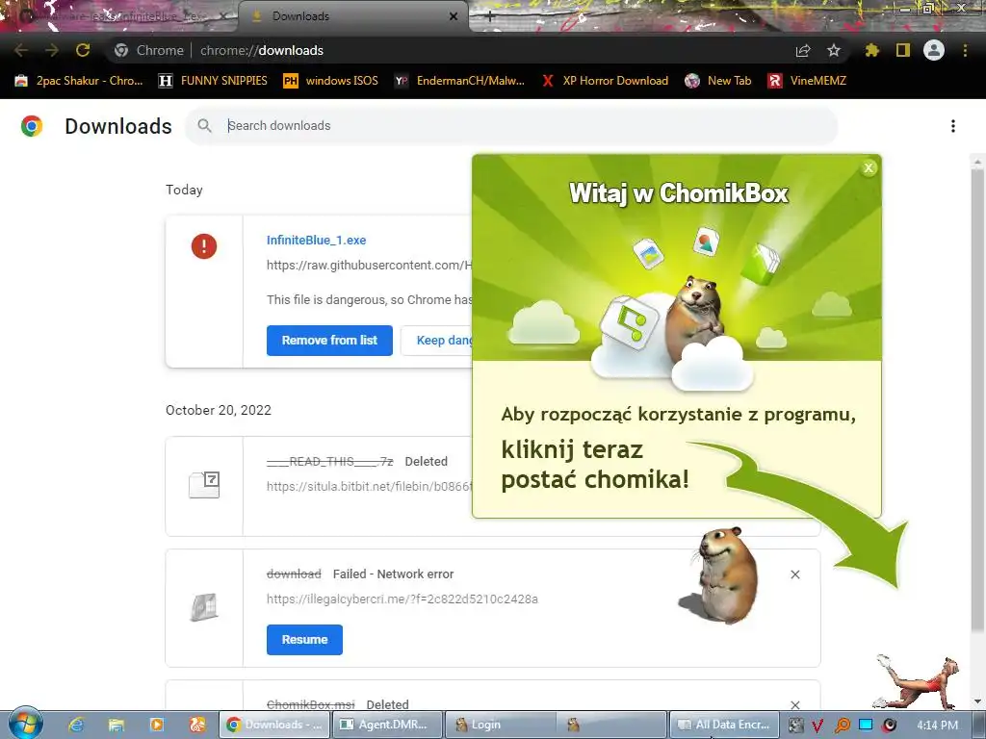
Task: Click the scrollbar down arrow
Action: pos(977,701)
